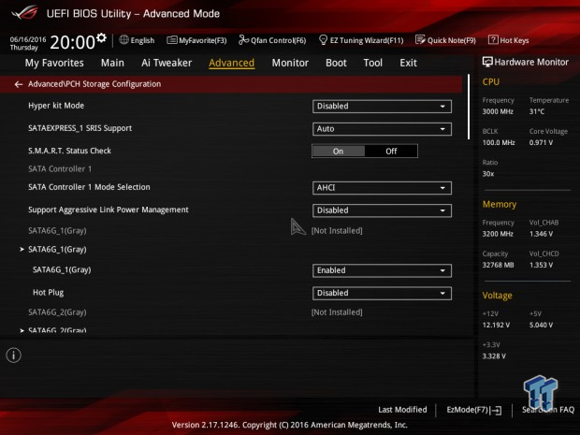The image size is (580, 435).
Task: Click Core Voltage value 0.971 V
Action: point(541,142)
